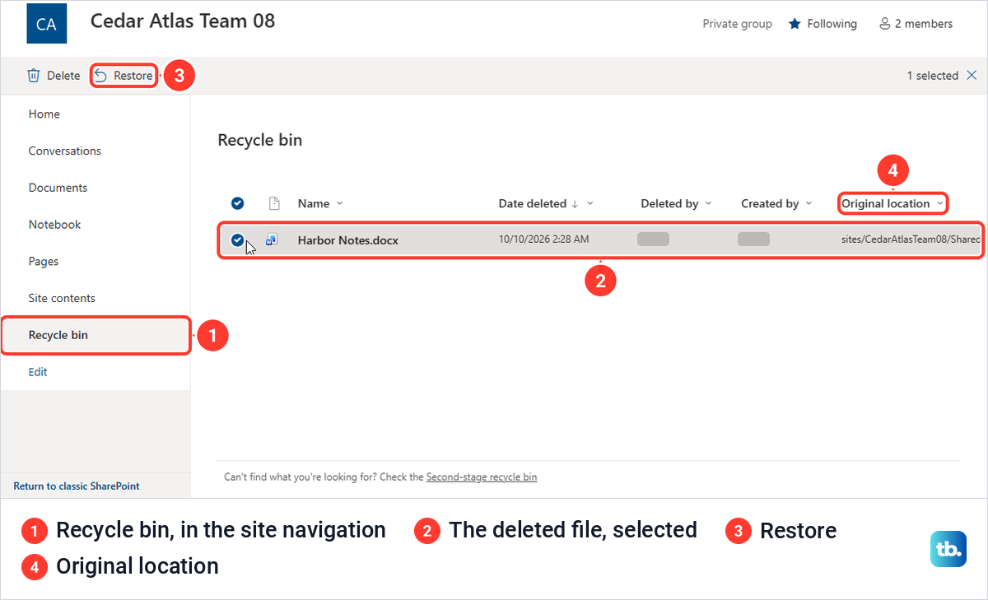Open the Second-stage recycle bin link
The height and width of the screenshot is (600, 988).
click(482, 477)
